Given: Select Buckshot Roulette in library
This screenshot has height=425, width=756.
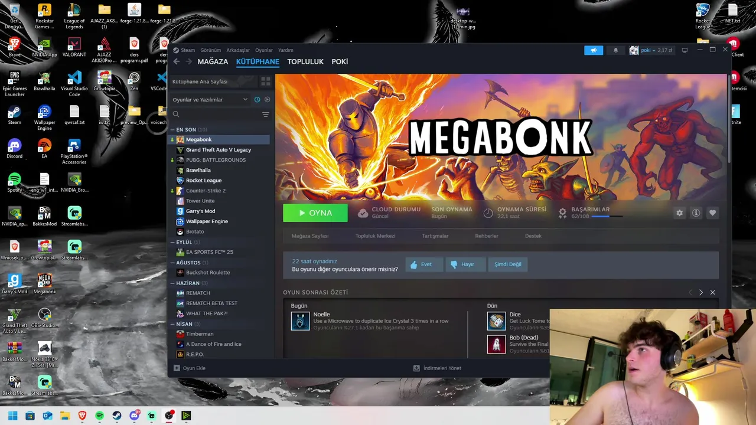Looking at the screenshot, I should (208, 272).
